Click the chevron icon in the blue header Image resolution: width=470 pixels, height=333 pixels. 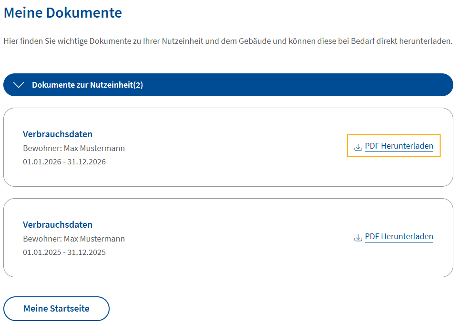19,85
